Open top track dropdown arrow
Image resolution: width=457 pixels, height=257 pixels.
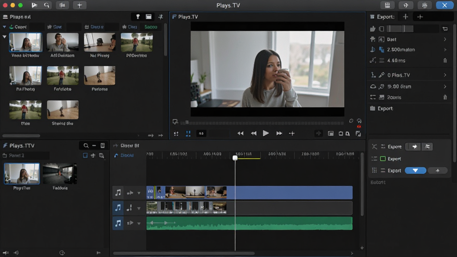pyautogui.click(x=139, y=193)
